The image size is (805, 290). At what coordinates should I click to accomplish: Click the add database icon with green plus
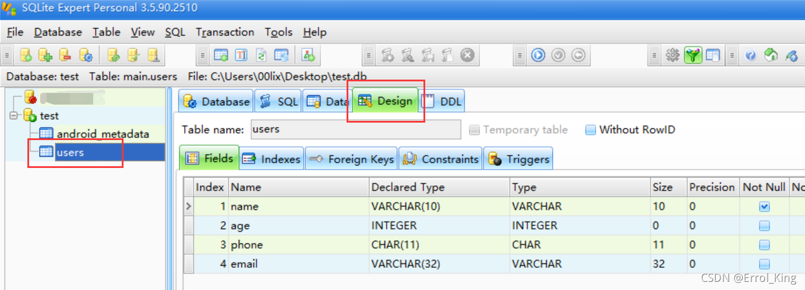click(45, 55)
